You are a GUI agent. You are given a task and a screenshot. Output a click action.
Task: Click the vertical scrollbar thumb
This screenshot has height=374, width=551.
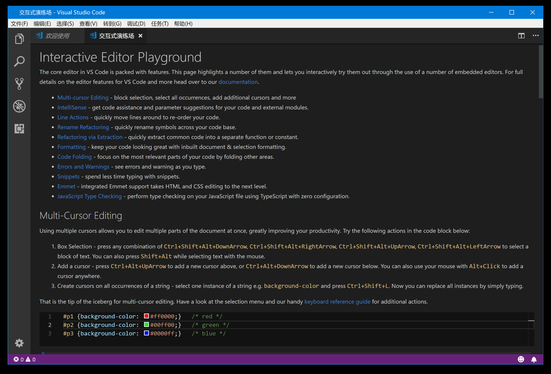click(541, 72)
